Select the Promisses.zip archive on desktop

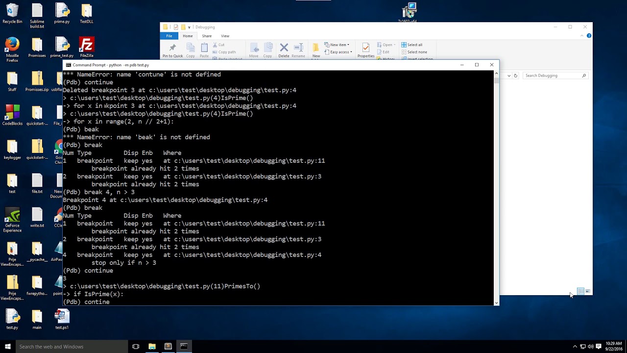[x=37, y=81]
